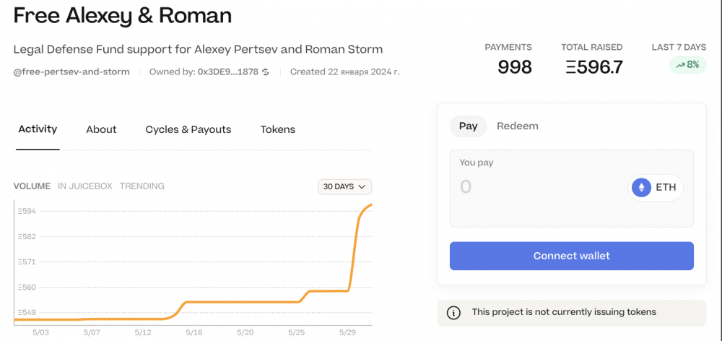This screenshot has width=722, height=341.
Task: Select the TRENDING chart view
Action: [x=142, y=186]
